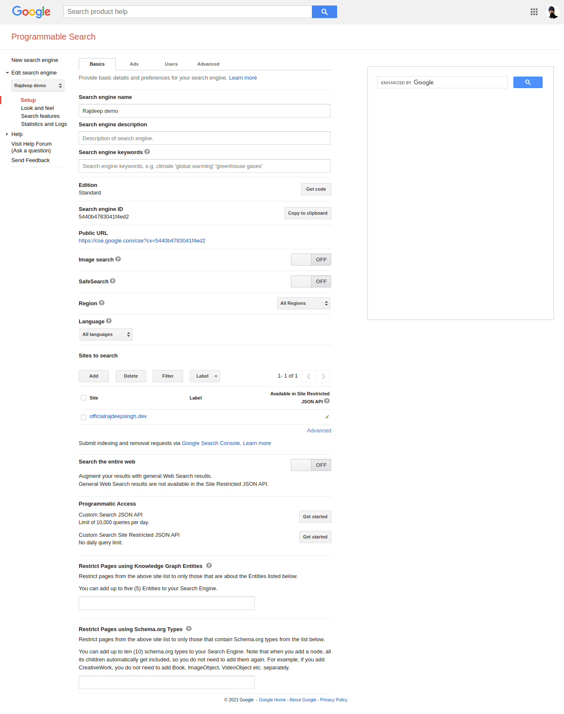Switch to the Ads tab
Screen dimensions: 564x714
coord(134,64)
